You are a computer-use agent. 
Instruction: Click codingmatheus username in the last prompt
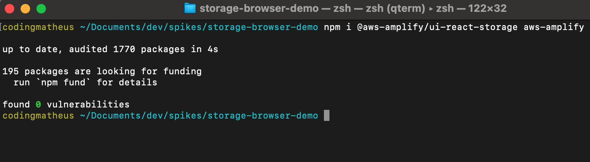38,116
